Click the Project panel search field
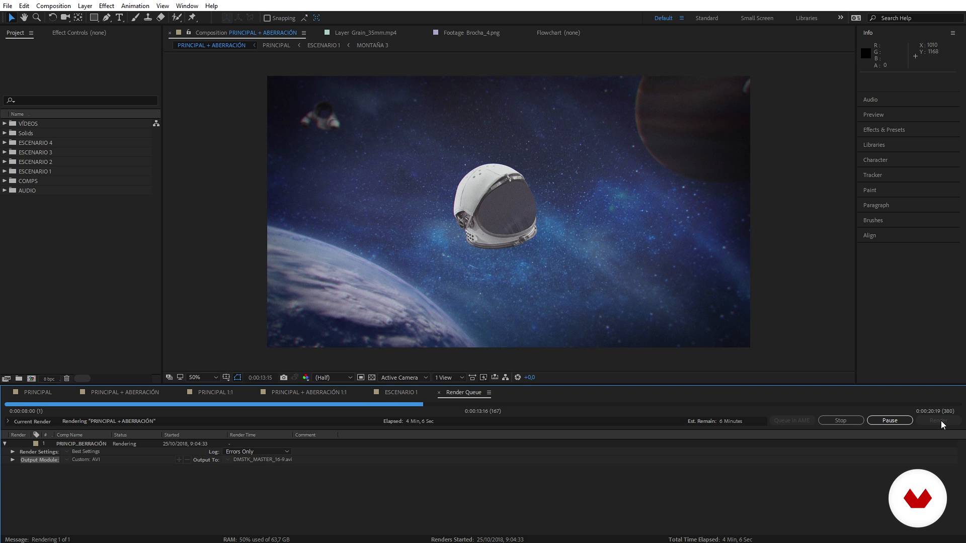Screen dimensions: 966x543 [80, 101]
